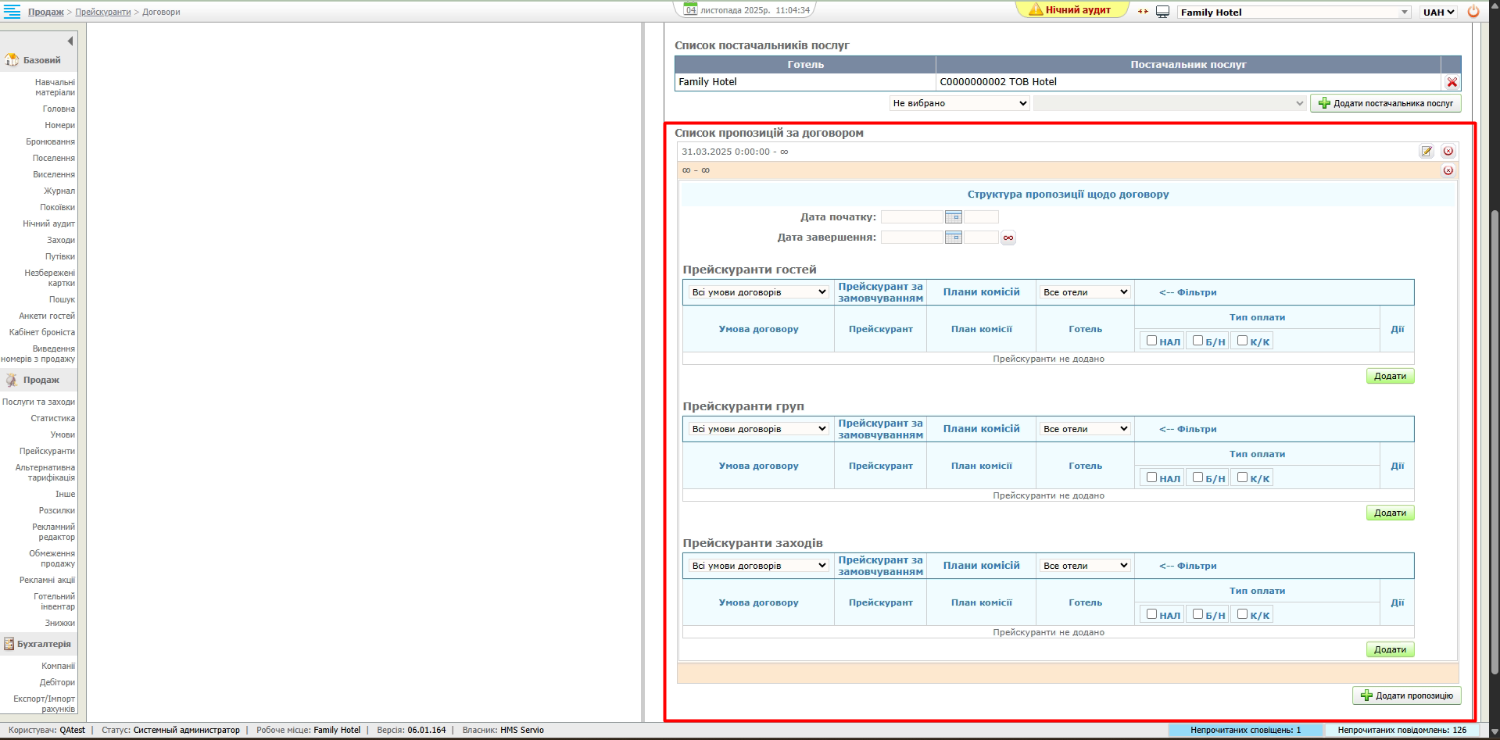
Task: Tick Б/Н checkbox in group price lists
Action: [x=1197, y=477]
